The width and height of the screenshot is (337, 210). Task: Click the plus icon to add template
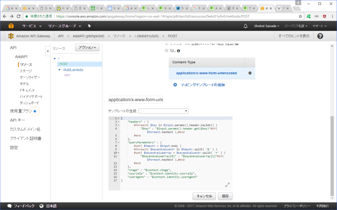pos(175,85)
